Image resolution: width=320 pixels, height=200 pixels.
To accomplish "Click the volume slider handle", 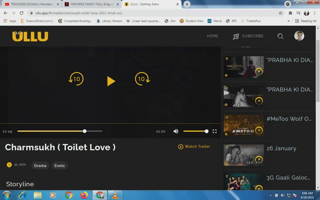I will point(207,131).
